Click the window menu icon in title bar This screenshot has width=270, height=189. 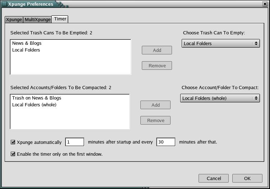(x=4, y=4)
